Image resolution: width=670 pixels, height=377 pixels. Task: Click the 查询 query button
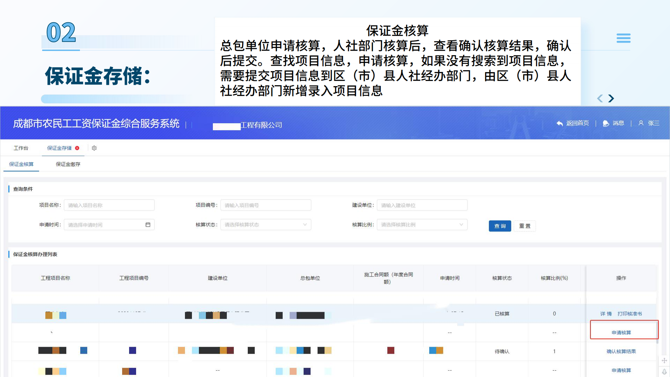(500, 226)
